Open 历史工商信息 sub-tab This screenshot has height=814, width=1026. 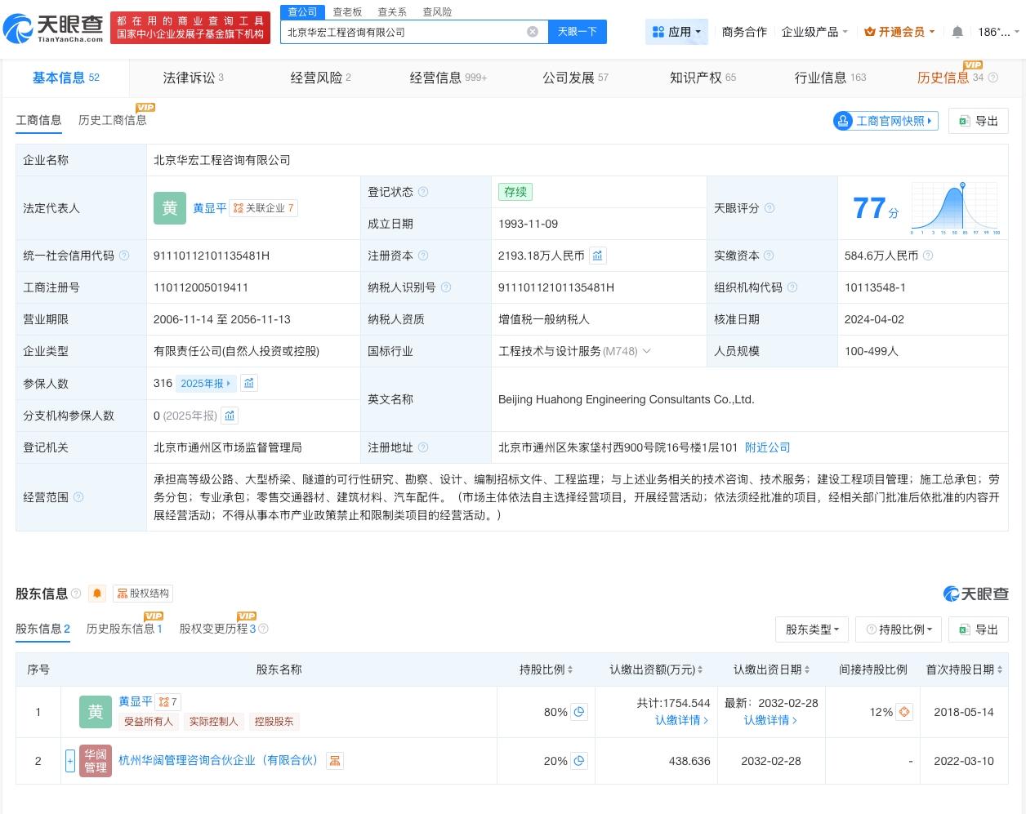pyautogui.click(x=113, y=120)
